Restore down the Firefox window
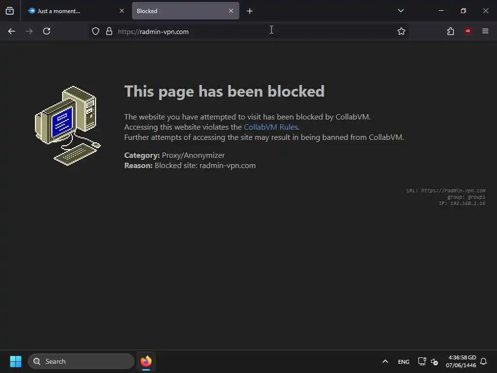Image resolution: width=497 pixels, height=373 pixels. click(x=464, y=11)
